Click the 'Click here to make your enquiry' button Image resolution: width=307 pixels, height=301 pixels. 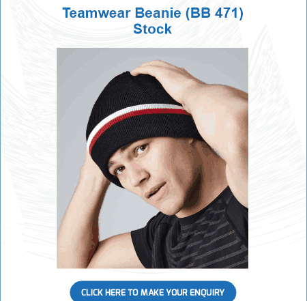tap(153, 292)
